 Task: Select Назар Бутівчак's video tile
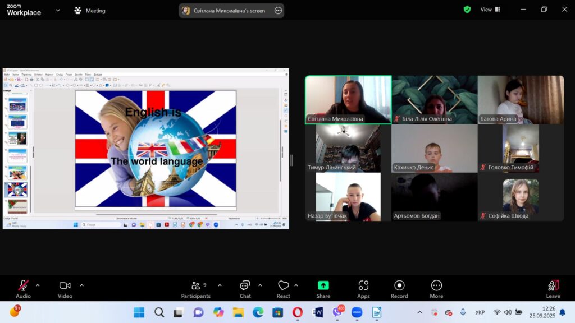click(x=348, y=196)
